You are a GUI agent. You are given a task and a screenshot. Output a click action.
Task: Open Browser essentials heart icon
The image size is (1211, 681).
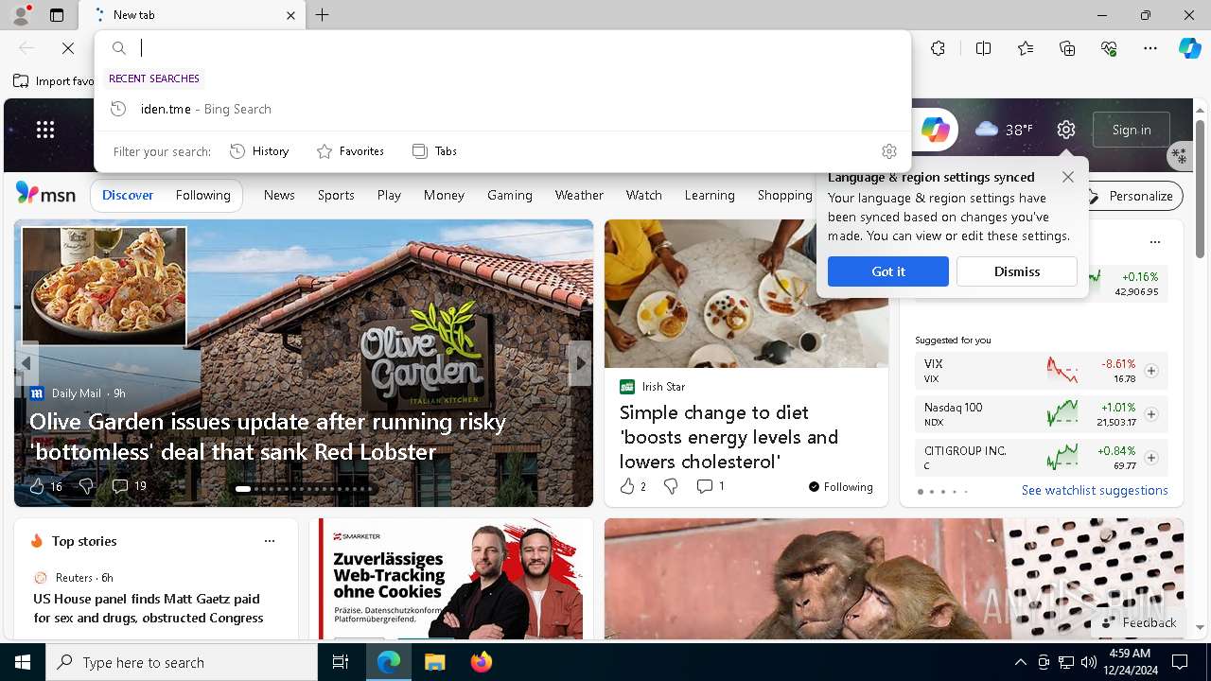[1109, 48]
